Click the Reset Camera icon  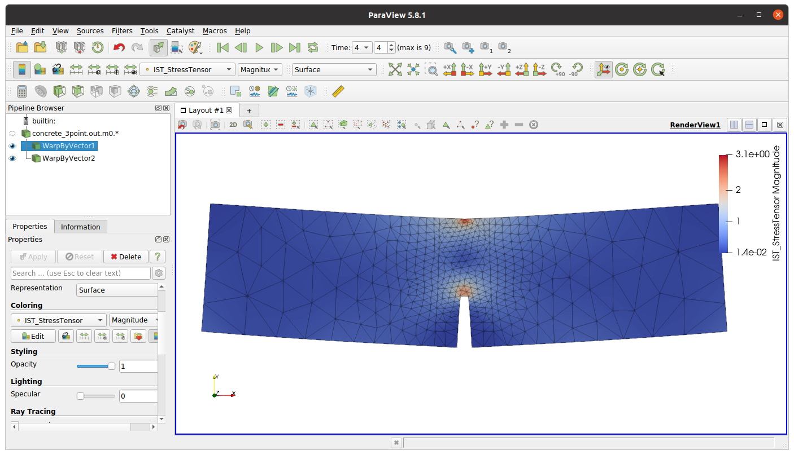(x=395, y=69)
